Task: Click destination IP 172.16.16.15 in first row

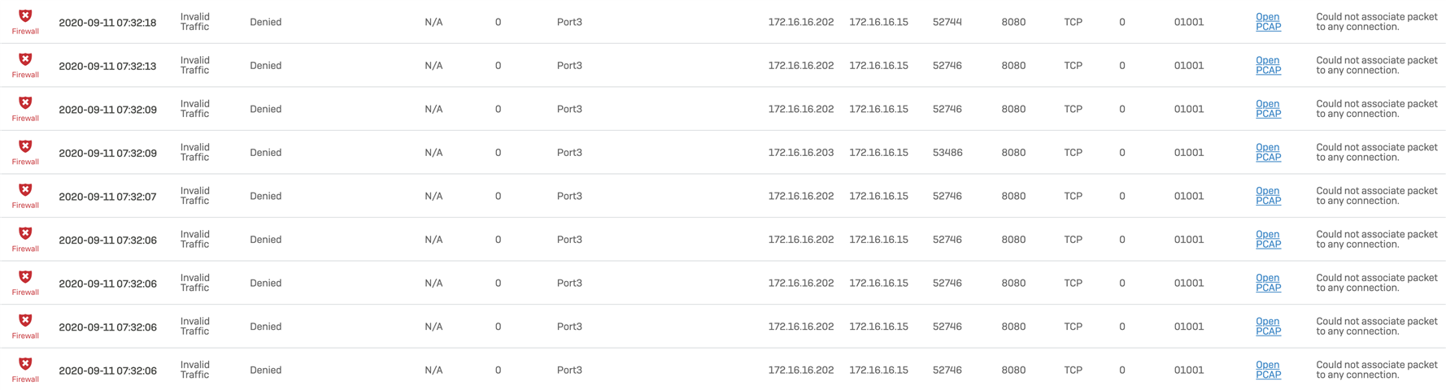Action: [x=878, y=22]
